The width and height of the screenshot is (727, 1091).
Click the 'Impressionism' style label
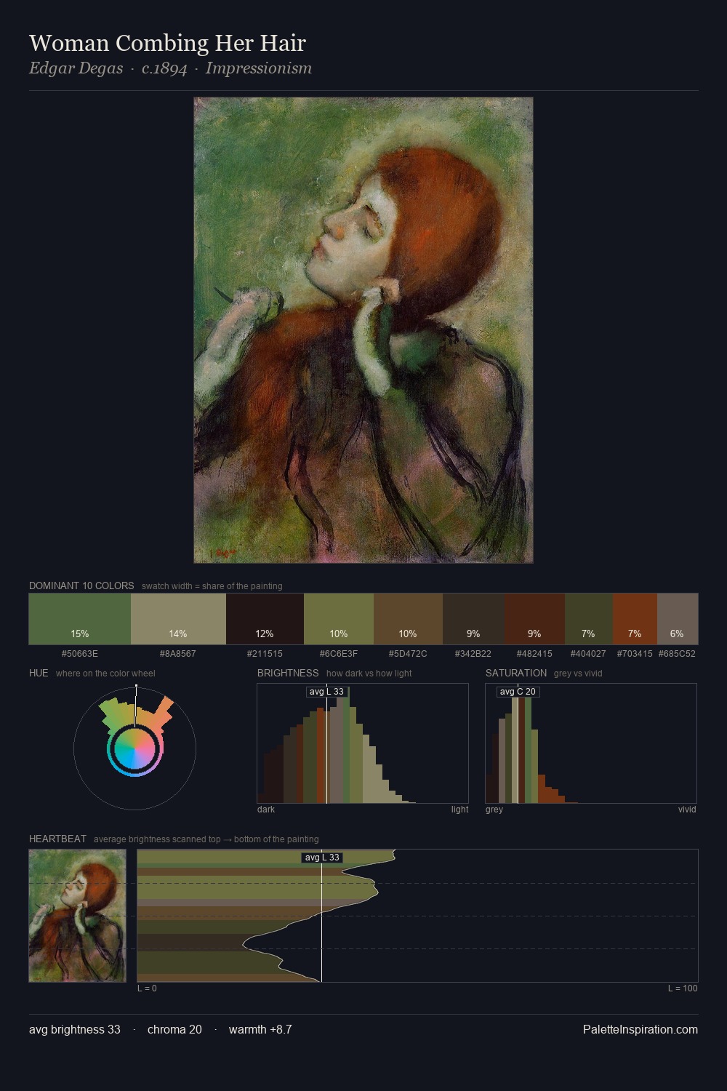click(259, 68)
